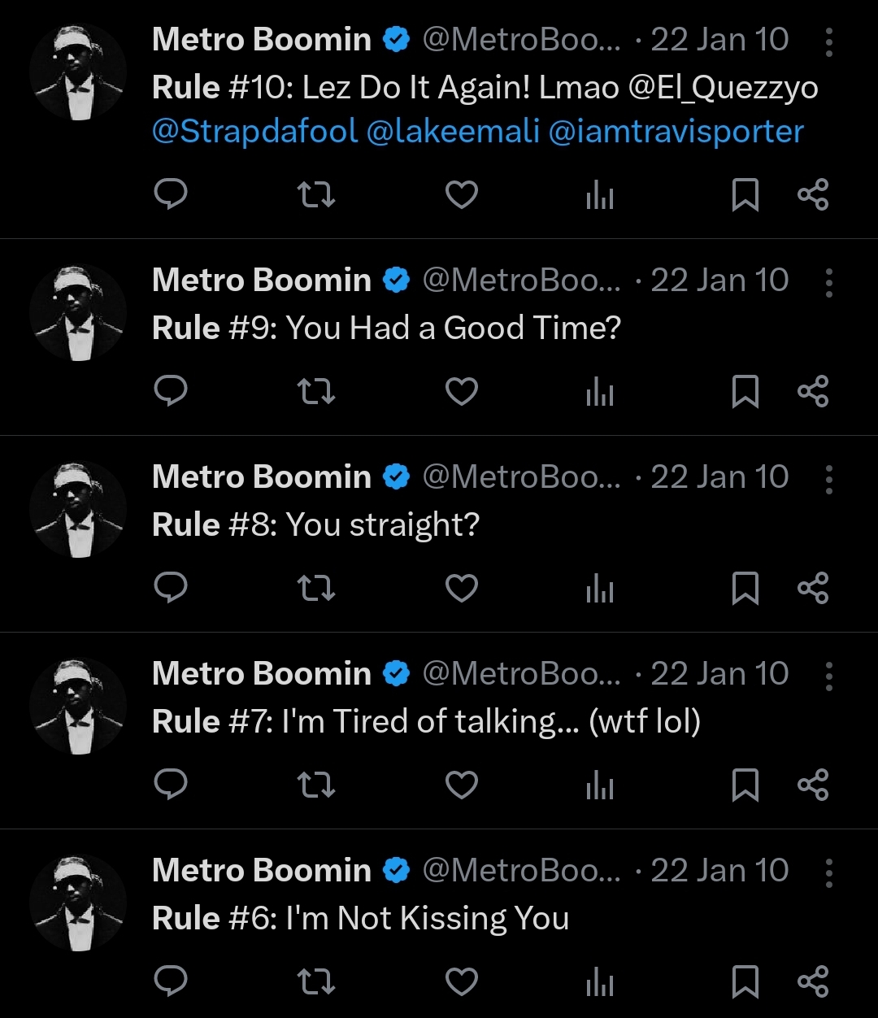Bookmark the Rule #7 tweet

click(745, 785)
